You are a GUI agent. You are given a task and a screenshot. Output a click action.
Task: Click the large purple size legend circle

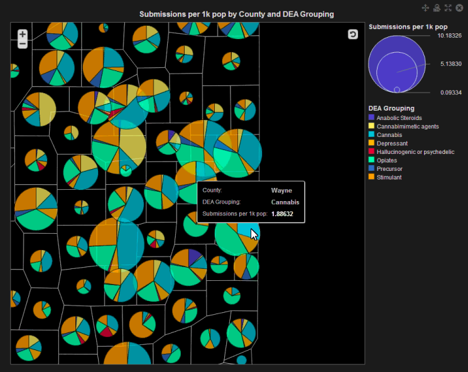pos(383,50)
